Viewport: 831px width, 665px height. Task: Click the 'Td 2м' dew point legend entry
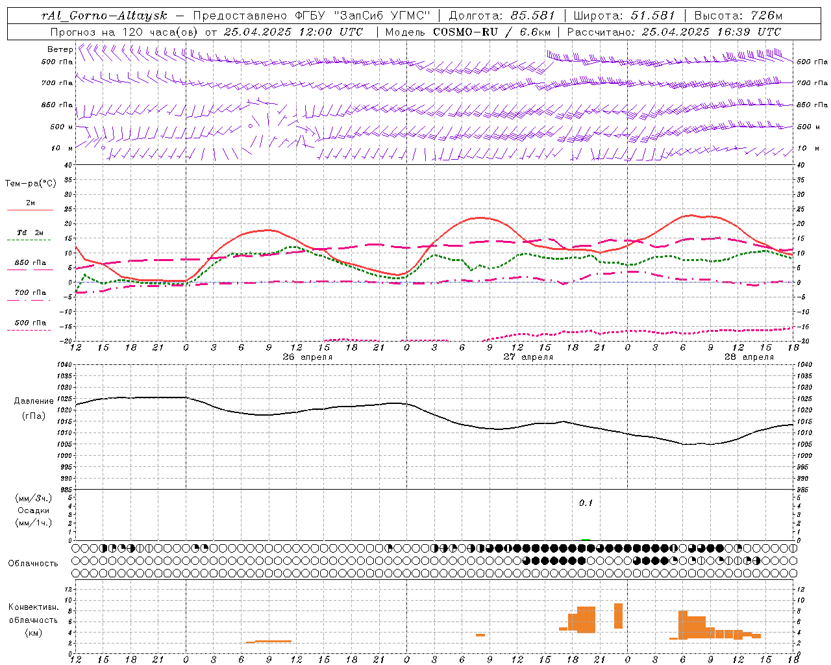(x=31, y=232)
